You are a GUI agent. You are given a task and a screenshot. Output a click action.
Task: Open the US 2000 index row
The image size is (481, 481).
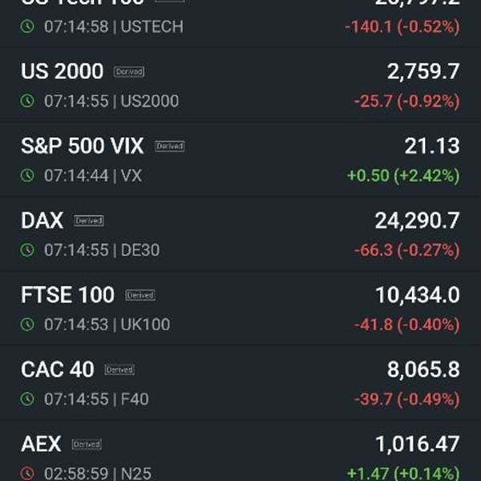(x=240, y=85)
